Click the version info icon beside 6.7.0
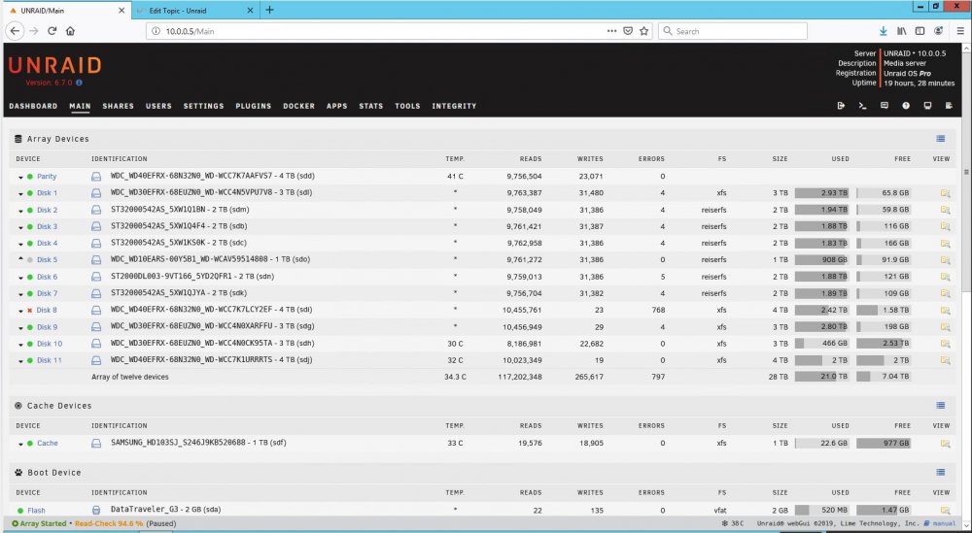This screenshot has height=533, width=972. (80, 83)
